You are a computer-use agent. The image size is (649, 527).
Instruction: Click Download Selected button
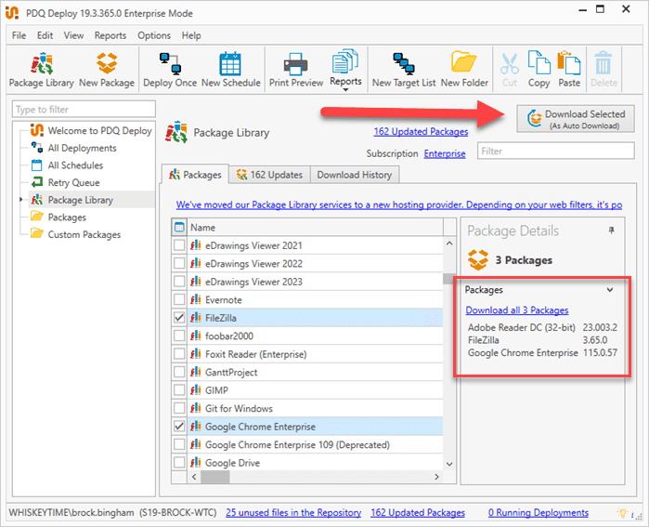pyautogui.click(x=576, y=119)
